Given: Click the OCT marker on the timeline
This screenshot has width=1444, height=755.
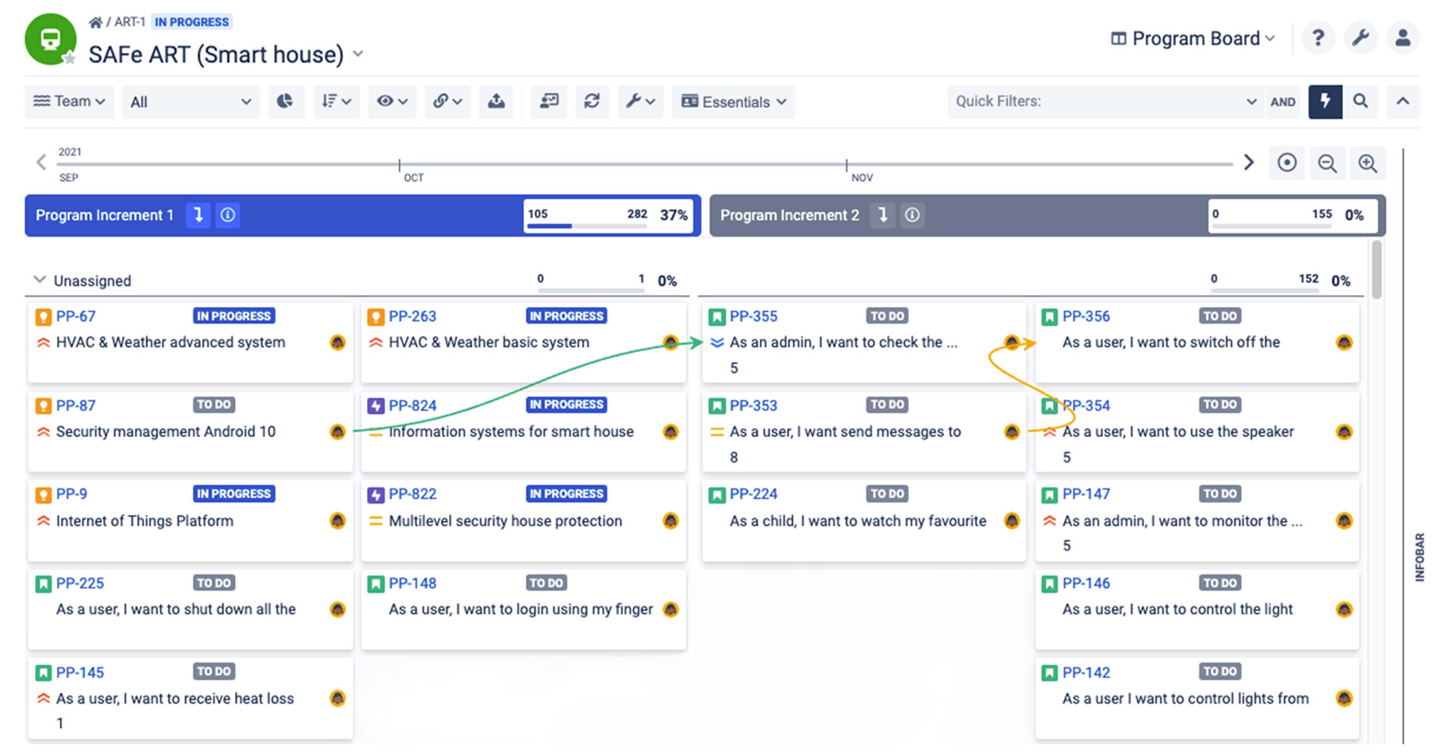Looking at the screenshot, I should coord(413,178).
